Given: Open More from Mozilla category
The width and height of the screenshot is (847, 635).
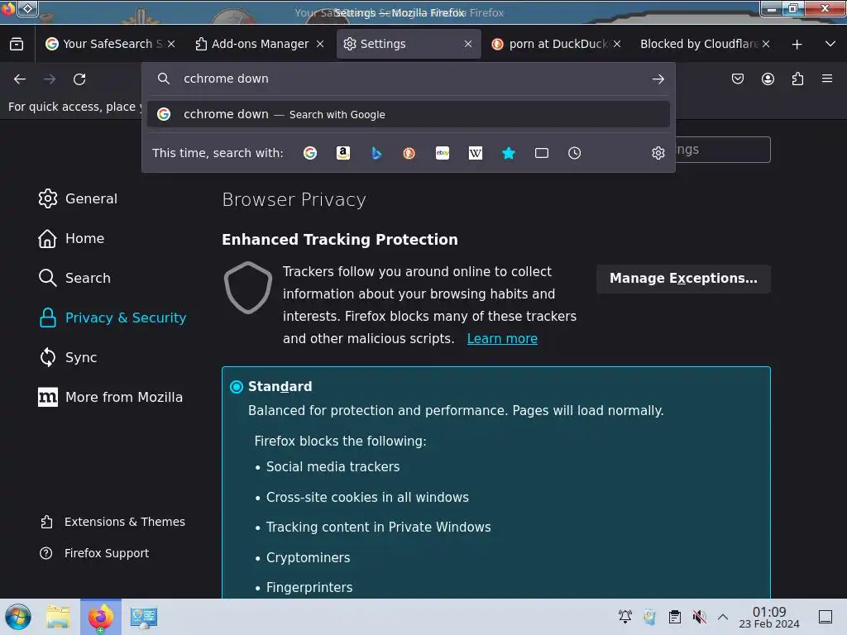Looking at the screenshot, I should click(111, 398).
